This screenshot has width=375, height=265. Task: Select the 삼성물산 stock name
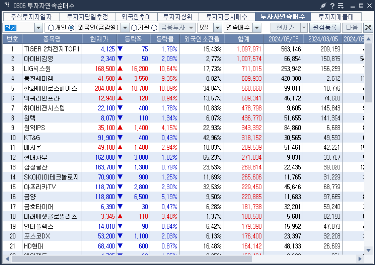[36, 167]
